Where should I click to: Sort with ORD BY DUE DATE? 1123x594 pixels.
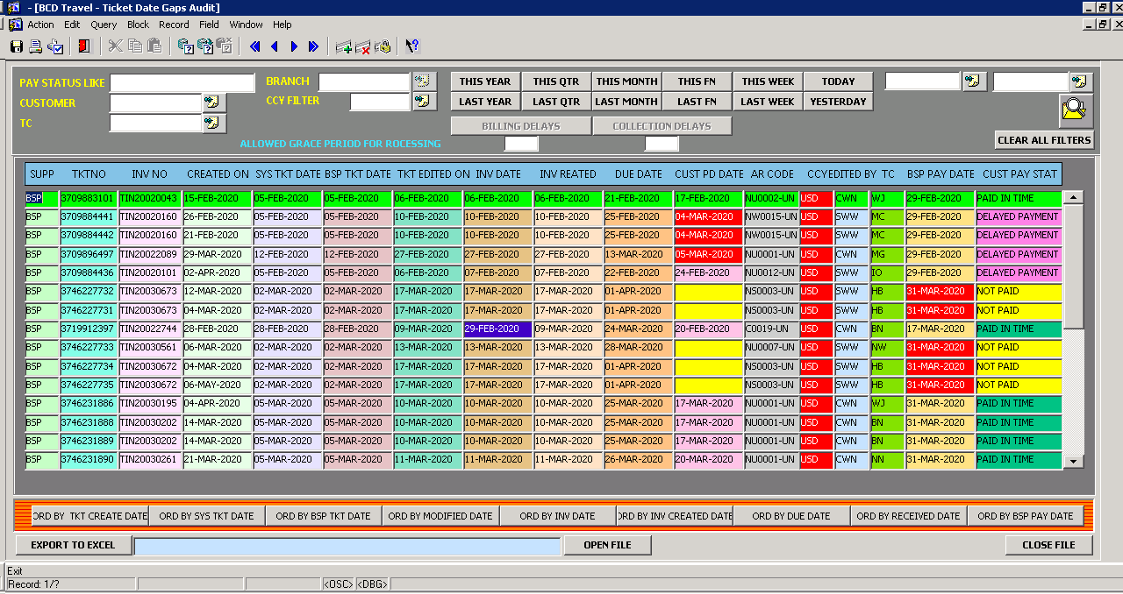[791, 516]
